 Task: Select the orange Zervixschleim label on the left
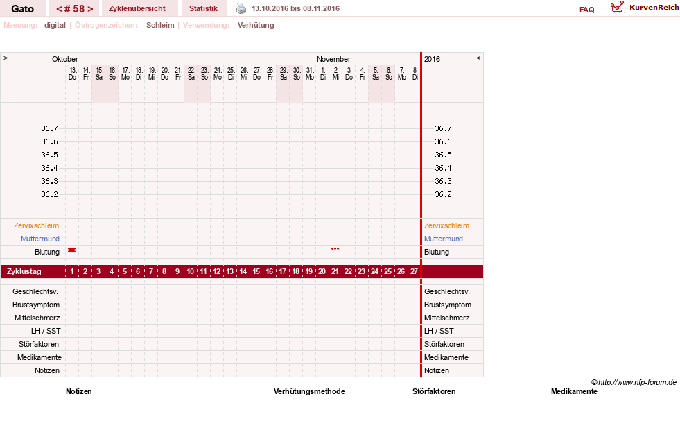click(36, 225)
